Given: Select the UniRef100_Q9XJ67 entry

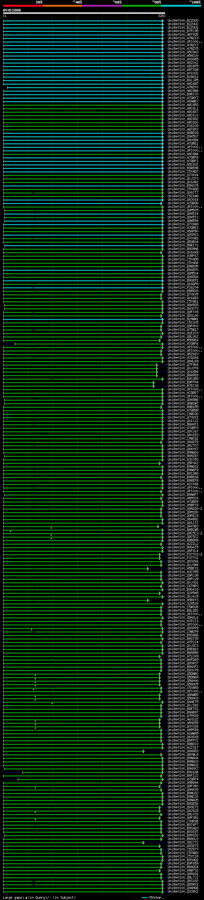Looking at the screenshot, I should coord(183,432).
